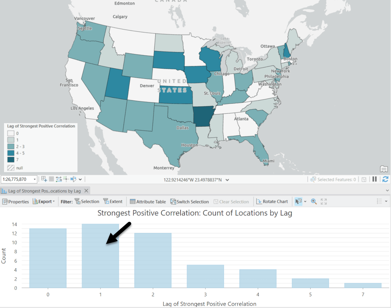Click the null hatched legend swatch

click(11, 168)
